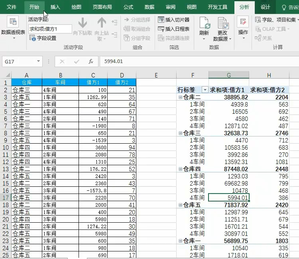Click the 向上钻取 drill up arrow
This screenshot has width=299, height=259.
[x=102, y=23]
